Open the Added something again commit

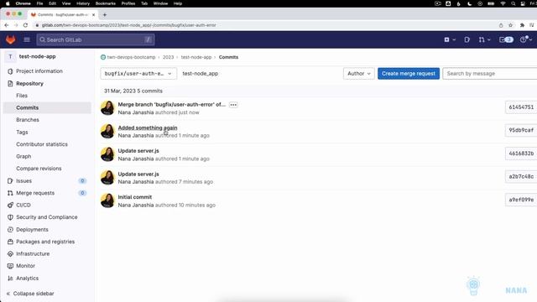[x=148, y=128]
